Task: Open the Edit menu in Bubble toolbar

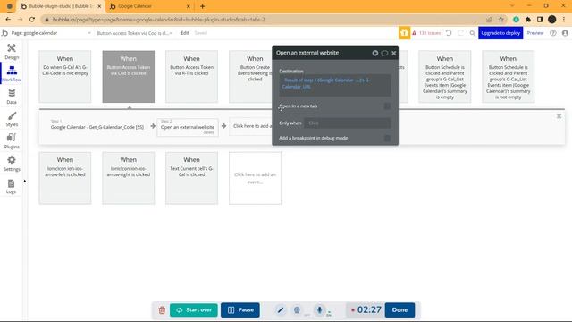Action: click(x=185, y=33)
